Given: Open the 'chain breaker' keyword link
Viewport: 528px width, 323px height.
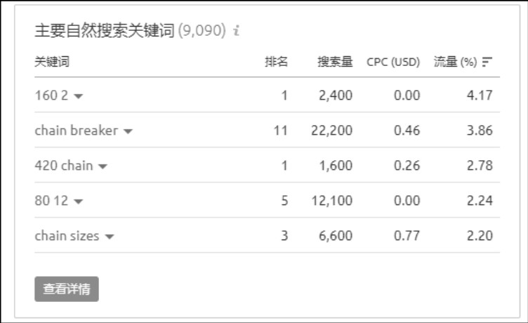Looking at the screenshot, I should click(77, 131).
